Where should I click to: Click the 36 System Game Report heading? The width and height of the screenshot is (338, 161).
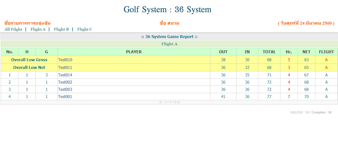pos(169,36)
